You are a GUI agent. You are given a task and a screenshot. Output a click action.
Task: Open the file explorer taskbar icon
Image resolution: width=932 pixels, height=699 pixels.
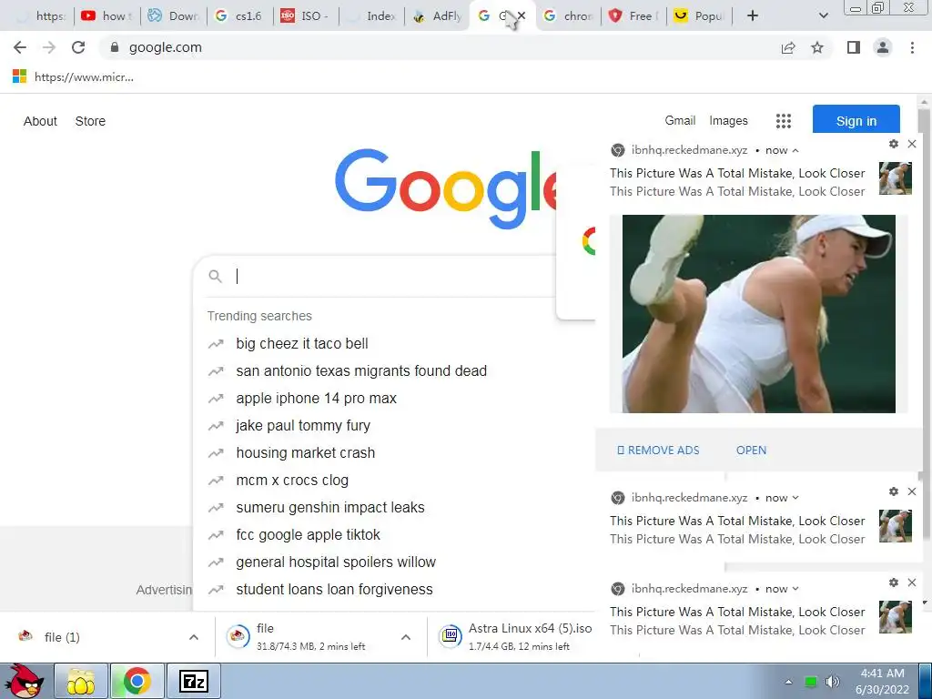tap(81, 681)
